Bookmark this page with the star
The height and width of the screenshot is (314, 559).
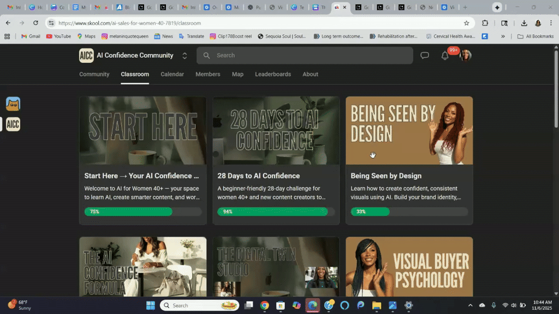[466, 23]
